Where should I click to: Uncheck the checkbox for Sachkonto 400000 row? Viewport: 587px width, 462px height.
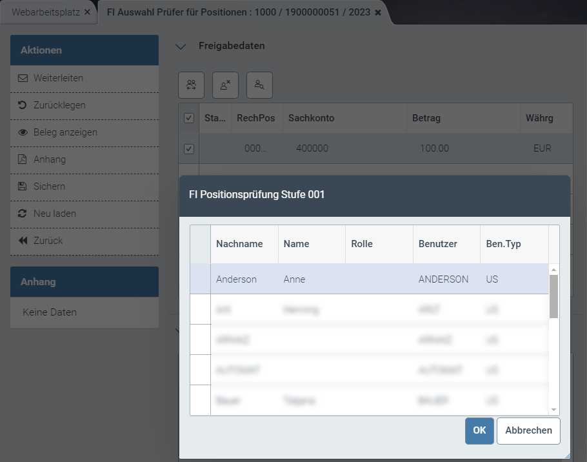pos(189,148)
